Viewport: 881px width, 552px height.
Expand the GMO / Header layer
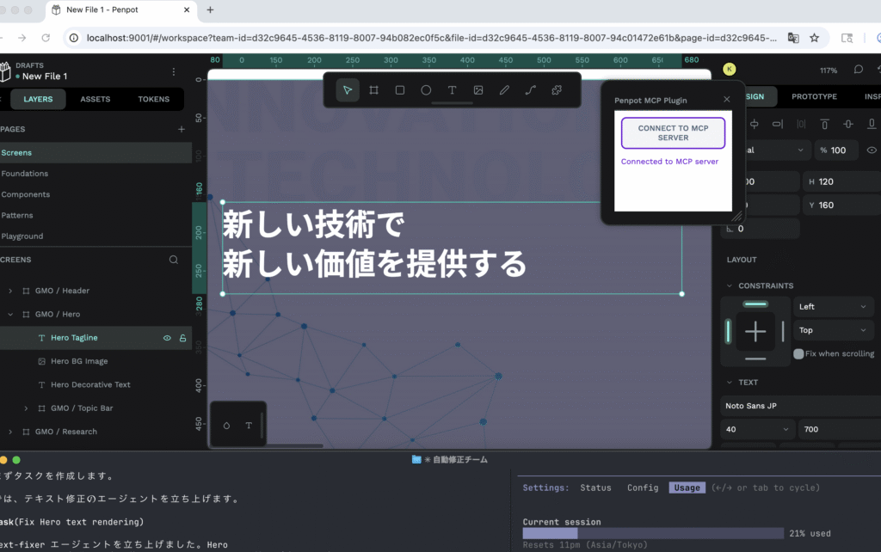tap(9, 291)
